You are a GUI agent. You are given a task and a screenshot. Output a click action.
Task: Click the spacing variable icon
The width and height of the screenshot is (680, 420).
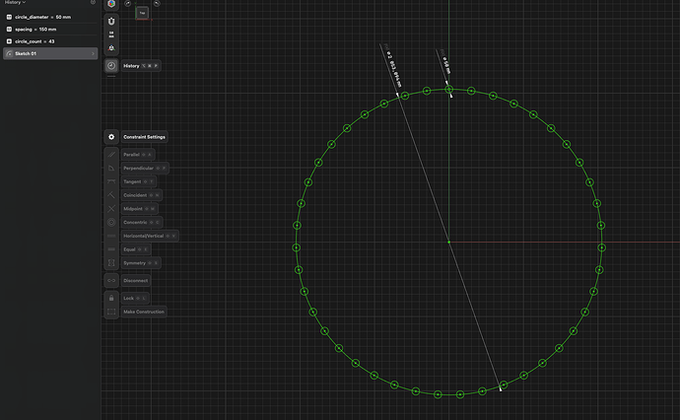point(9,29)
